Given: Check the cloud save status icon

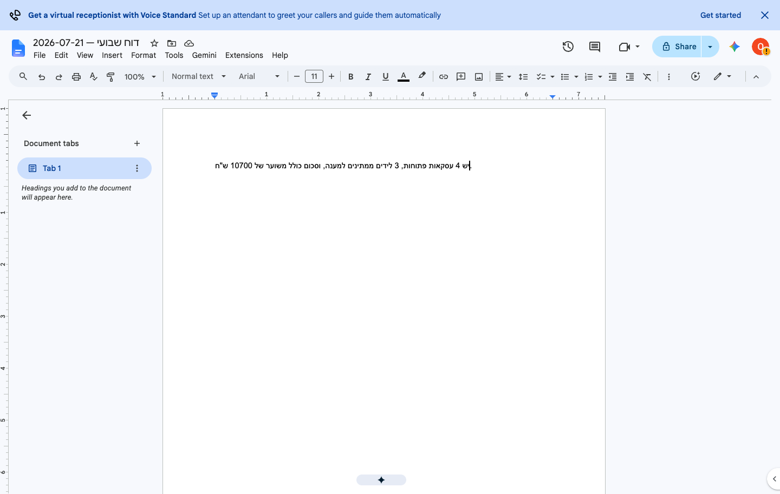Looking at the screenshot, I should pos(189,43).
